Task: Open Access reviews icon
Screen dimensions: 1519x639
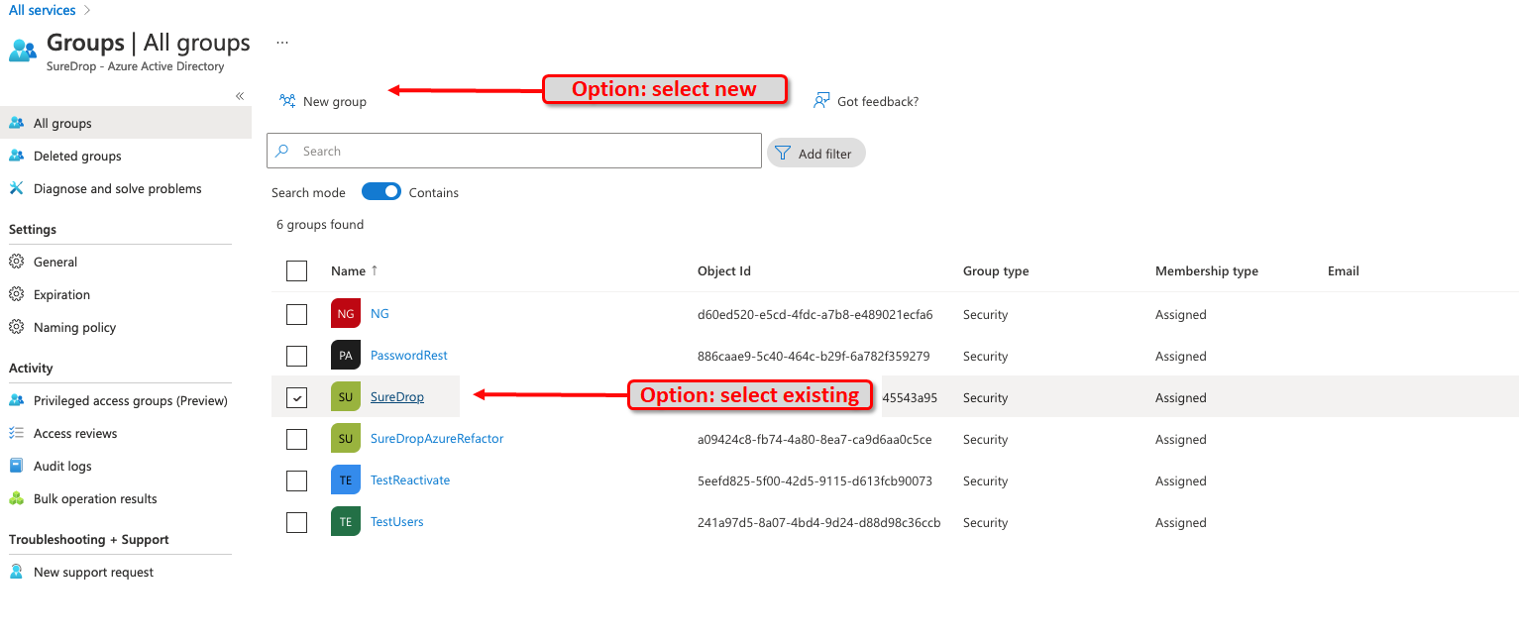Action: (x=16, y=433)
